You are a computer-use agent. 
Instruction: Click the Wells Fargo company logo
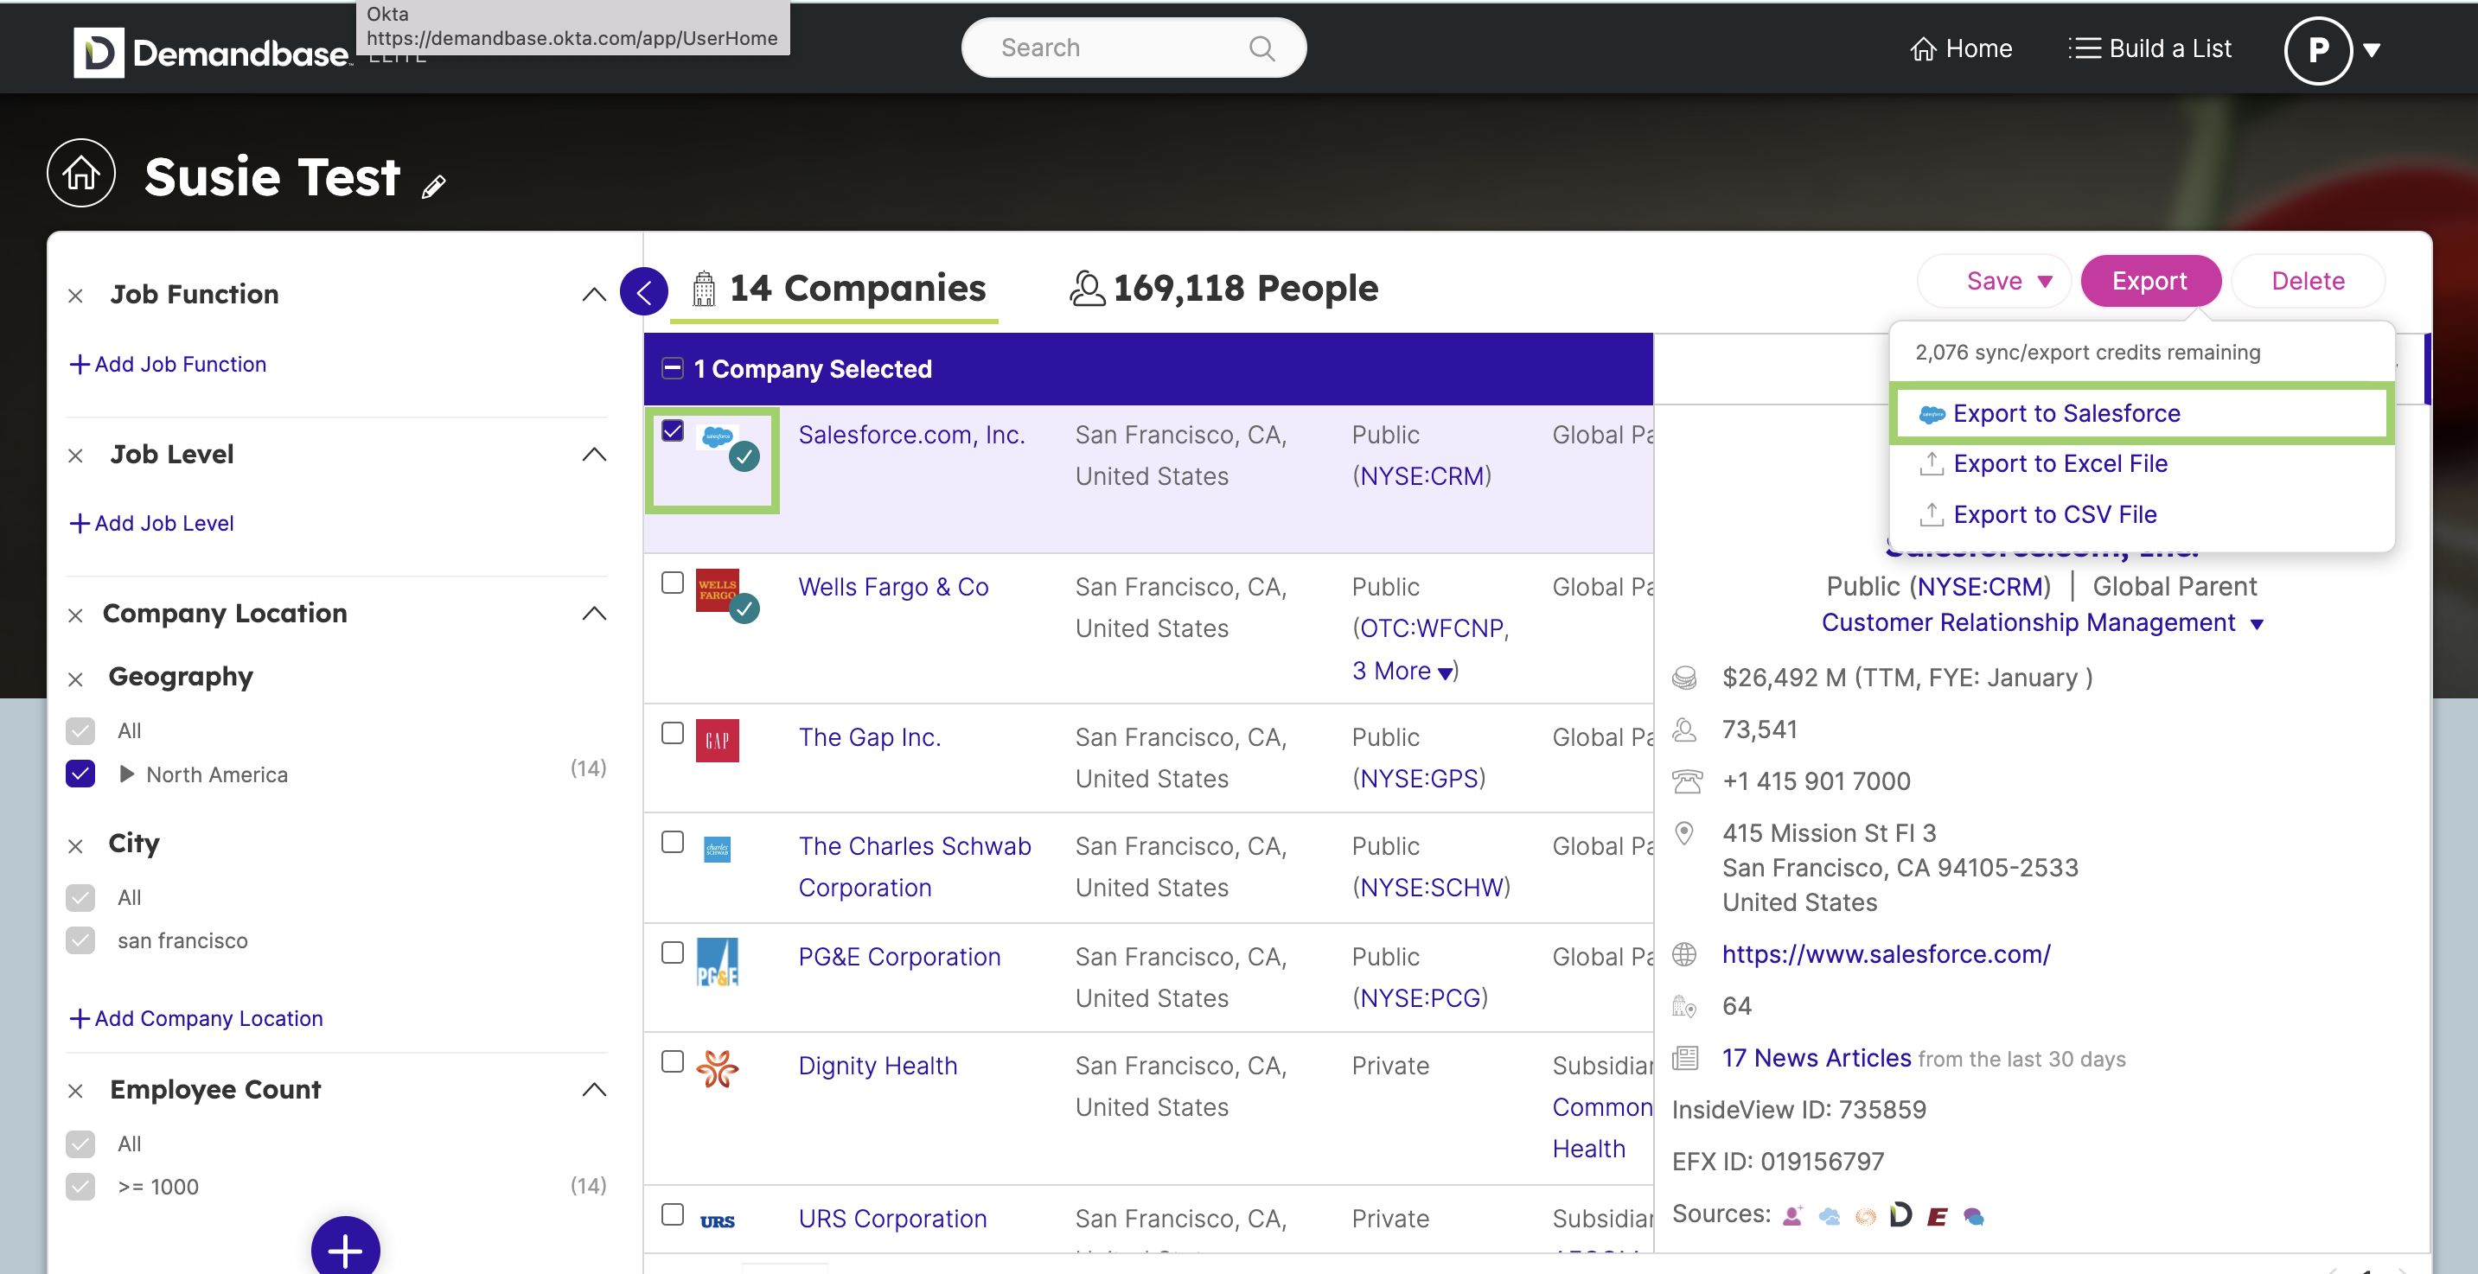pyautogui.click(x=718, y=589)
